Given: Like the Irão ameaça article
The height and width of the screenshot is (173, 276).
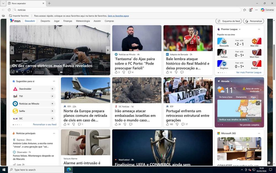Looking at the screenshot, I should 116,124.
